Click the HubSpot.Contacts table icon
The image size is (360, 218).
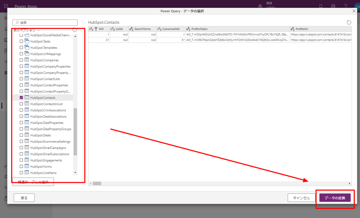pyautogui.click(x=27, y=98)
